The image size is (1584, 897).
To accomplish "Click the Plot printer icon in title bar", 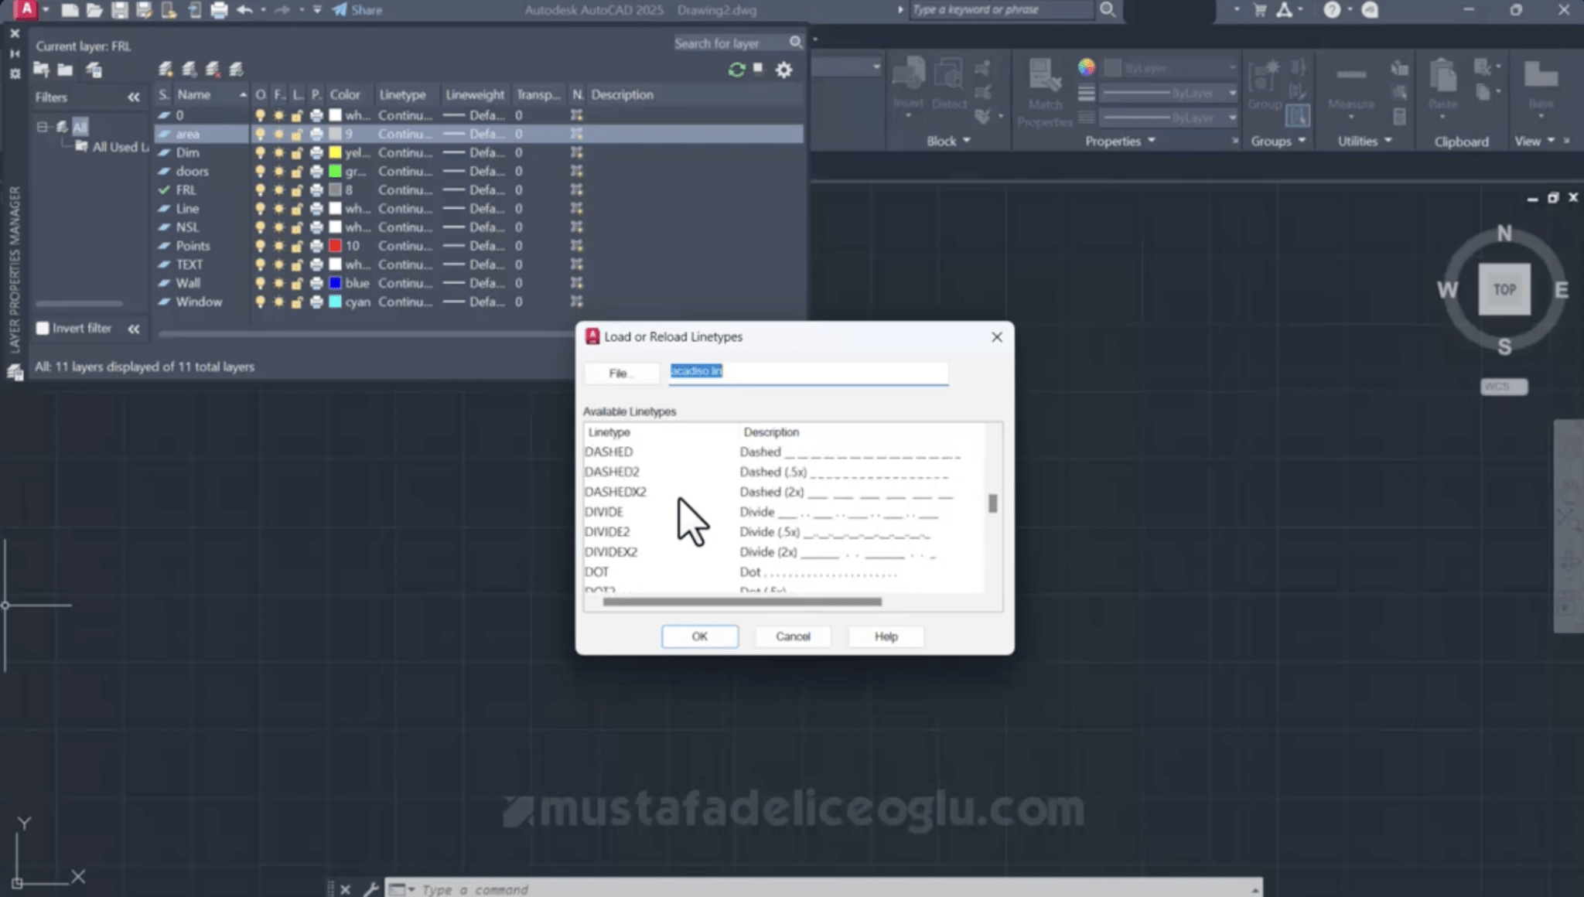I will [x=220, y=10].
